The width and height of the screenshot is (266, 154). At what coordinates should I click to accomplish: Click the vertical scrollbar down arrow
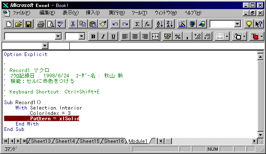260,135
